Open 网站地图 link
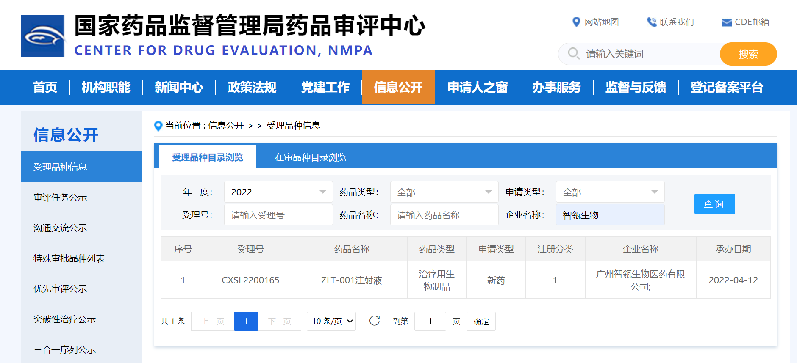This screenshot has height=363, width=797. click(601, 22)
